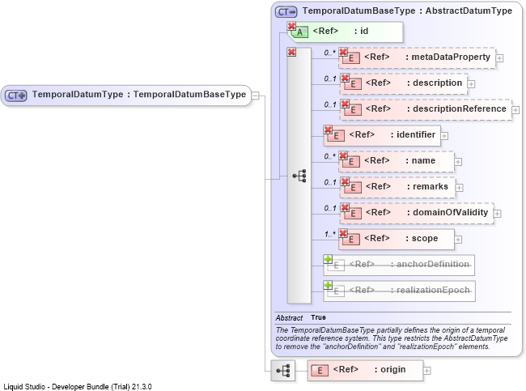Click red X marker on description element
The width and height of the screenshot is (526, 391).
click(345, 78)
